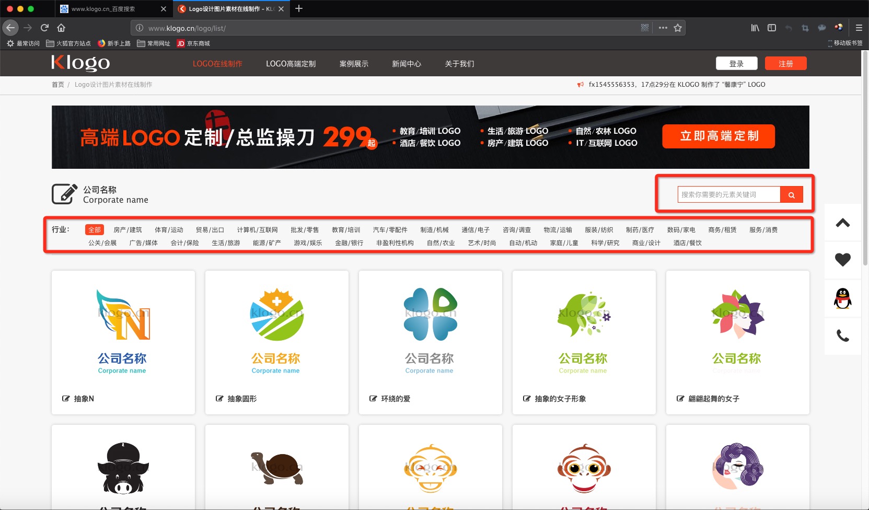Select the Firefox home icon
This screenshot has width=869, height=510.
(x=61, y=28)
